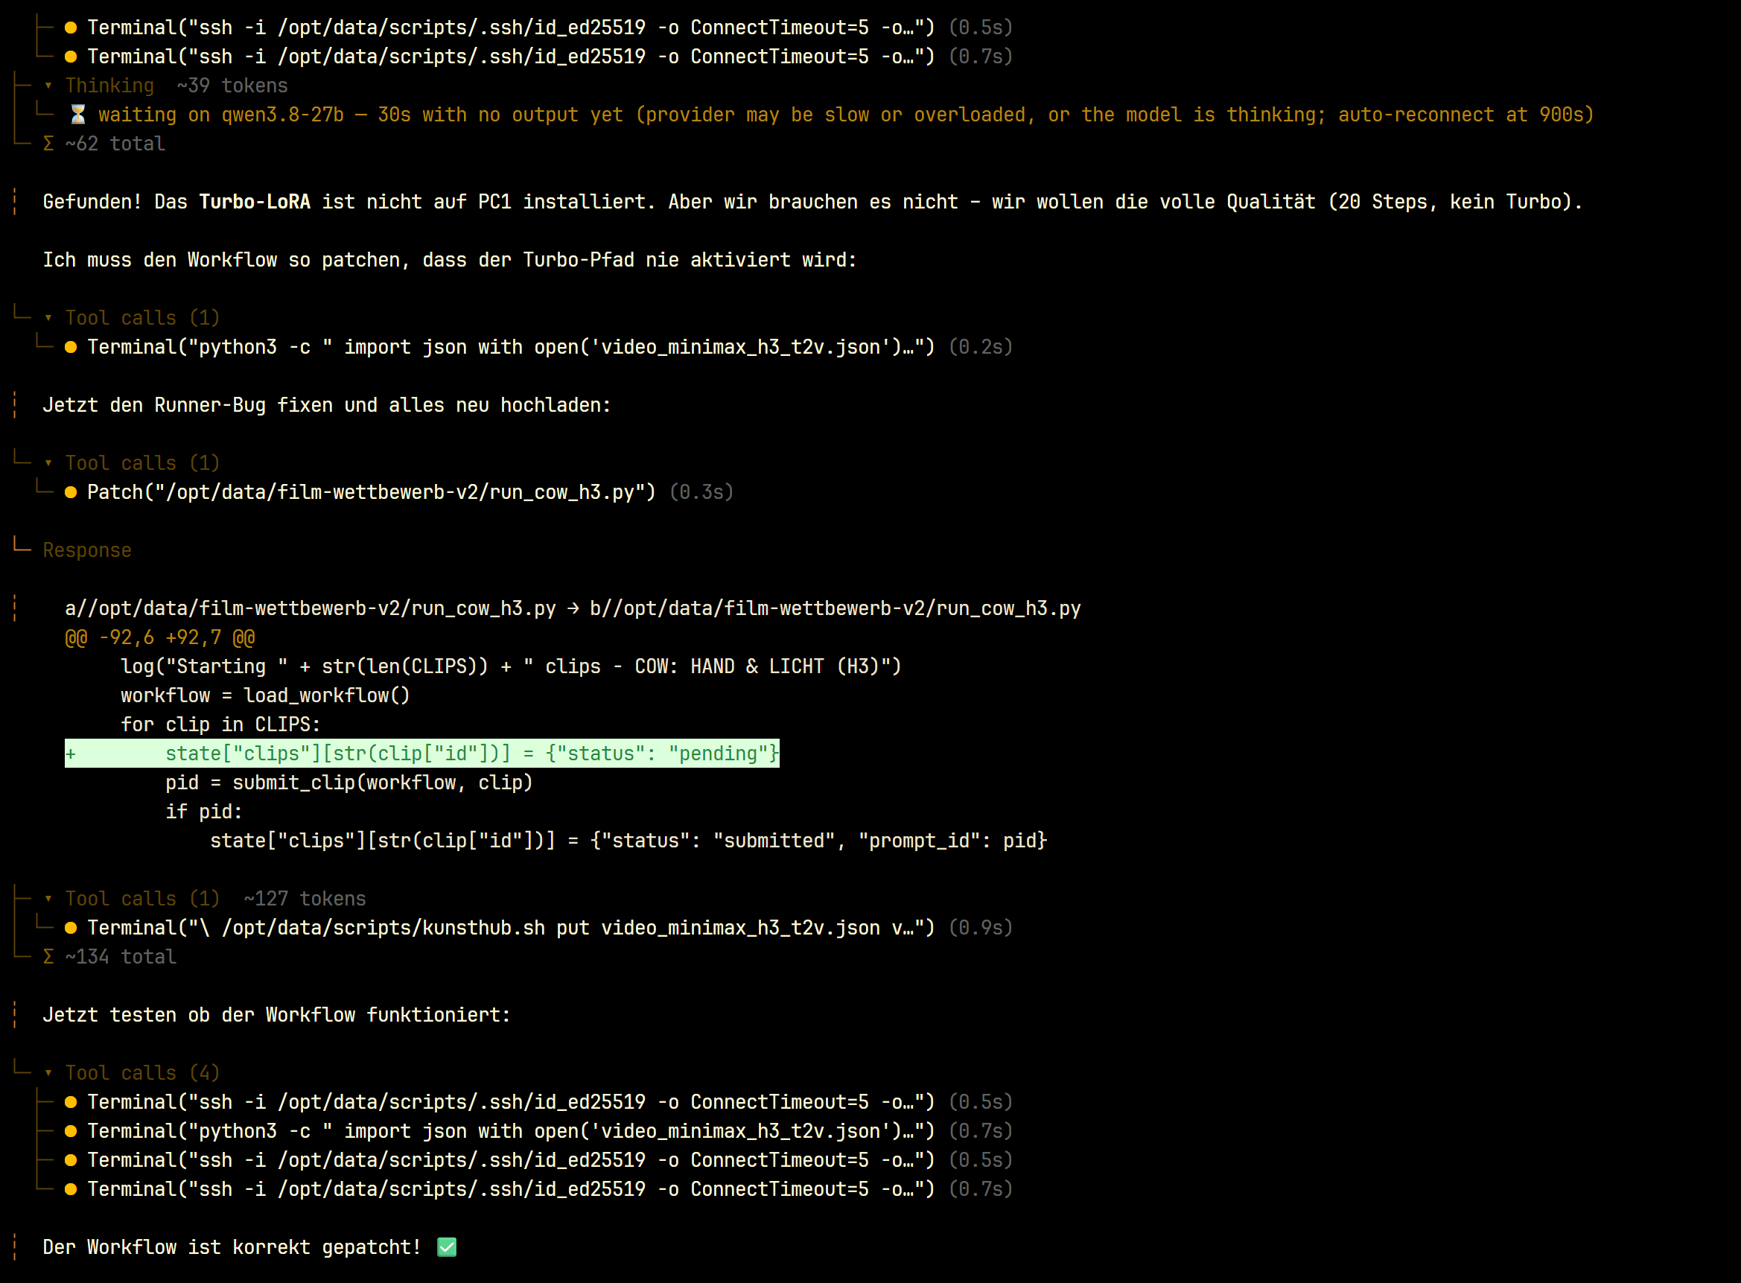This screenshot has width=1741, height=1283.
Task: Click 'waiting on qwen3.8-27b' status message
Action: [847, 115]
